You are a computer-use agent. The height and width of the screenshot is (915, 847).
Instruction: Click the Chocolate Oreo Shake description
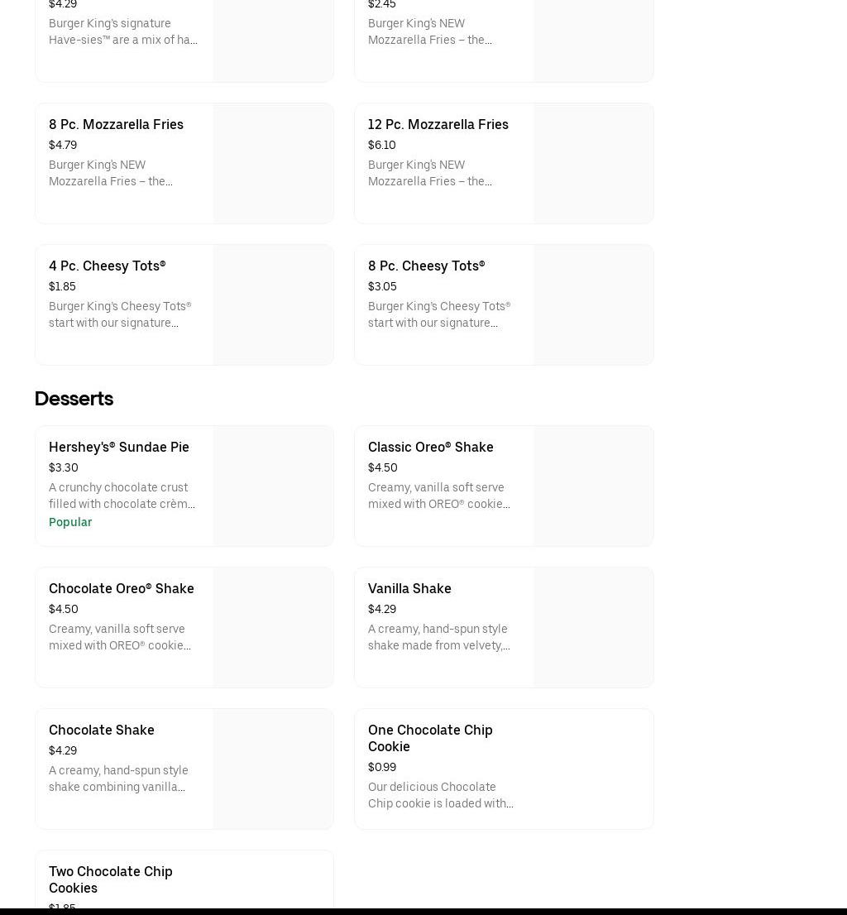point(120,637)
